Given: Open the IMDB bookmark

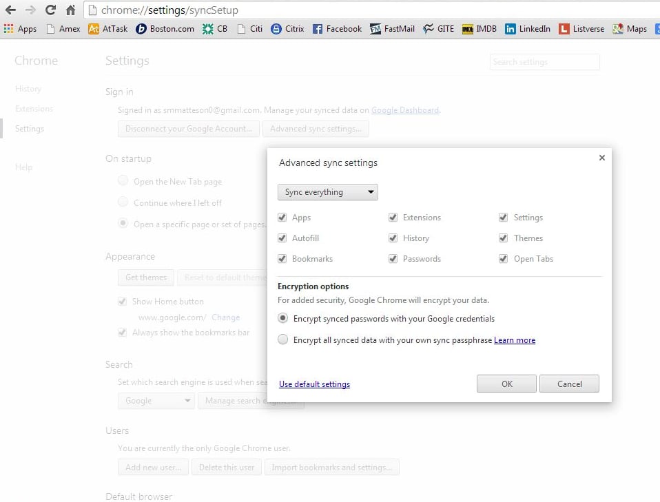Looking at the screenshot, I should 479,29.
